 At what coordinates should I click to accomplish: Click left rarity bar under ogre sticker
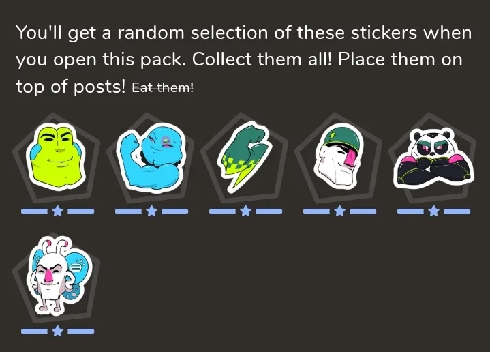point(34,211)
